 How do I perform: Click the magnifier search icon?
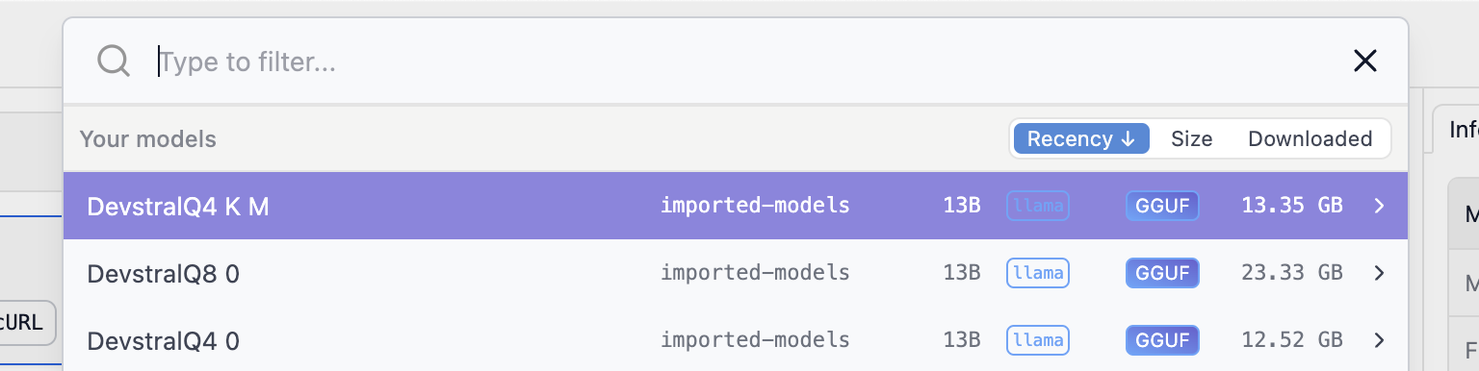(114, 62)
